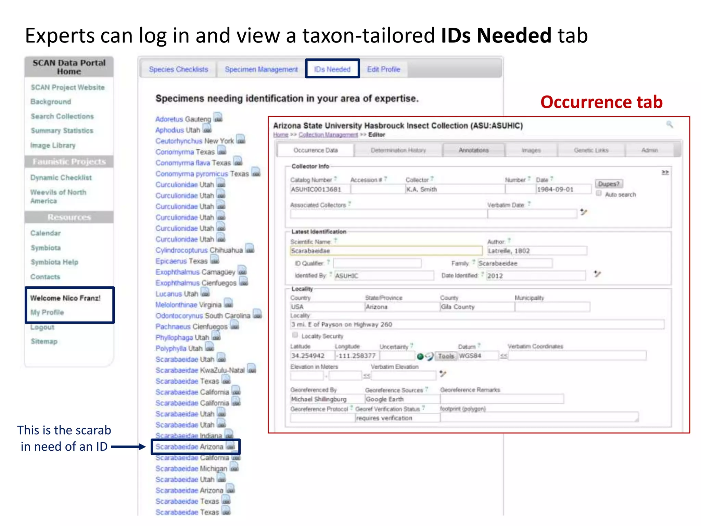Viewport: 701px width, 526px height.
Task: Click the Collector field K.A. Smith
Action: 455,189
